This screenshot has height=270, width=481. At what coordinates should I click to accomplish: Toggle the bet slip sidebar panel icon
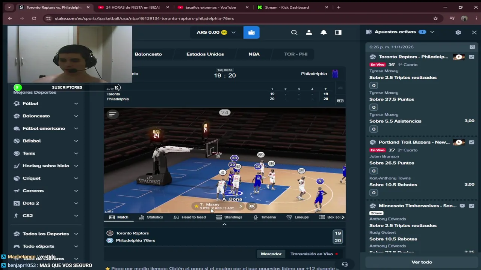pyautogui.click(x=338, y=32)
